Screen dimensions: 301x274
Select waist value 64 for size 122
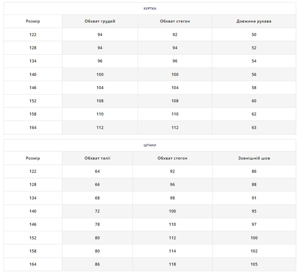point(97,171)
